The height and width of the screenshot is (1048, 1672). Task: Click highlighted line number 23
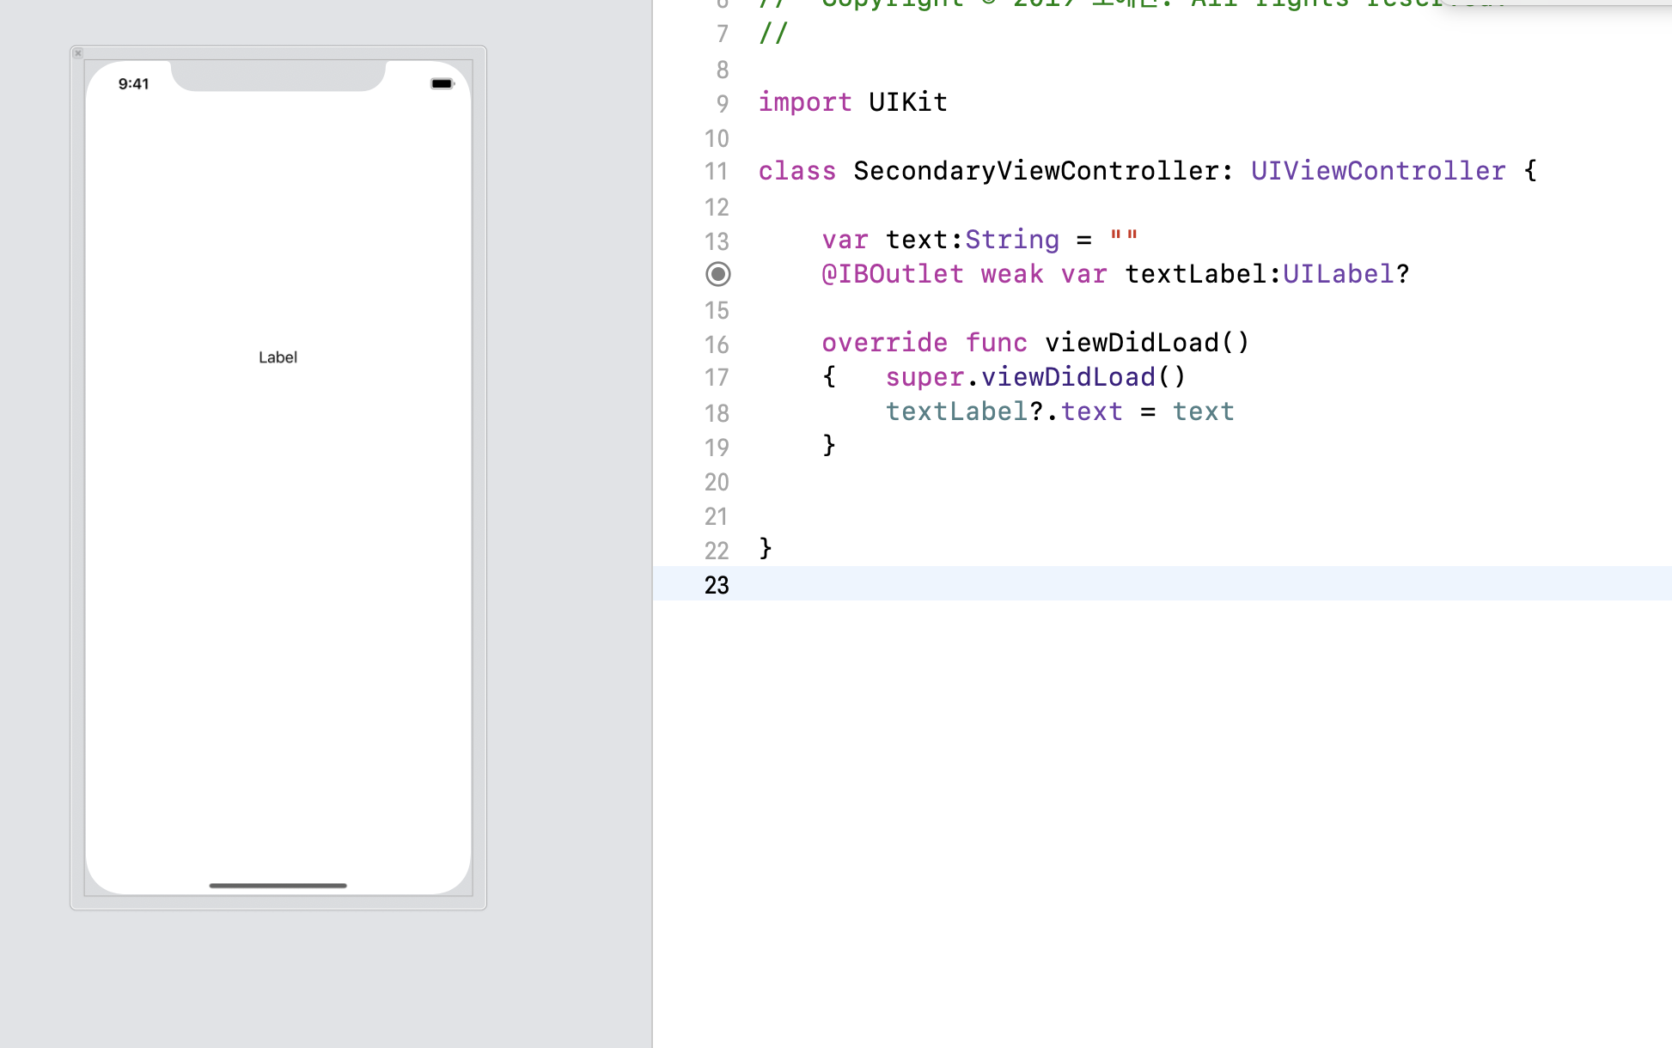(717, 585)
